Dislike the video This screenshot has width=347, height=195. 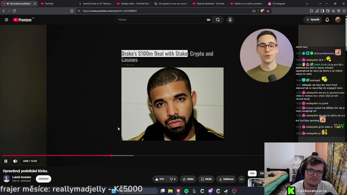[173, 179]
